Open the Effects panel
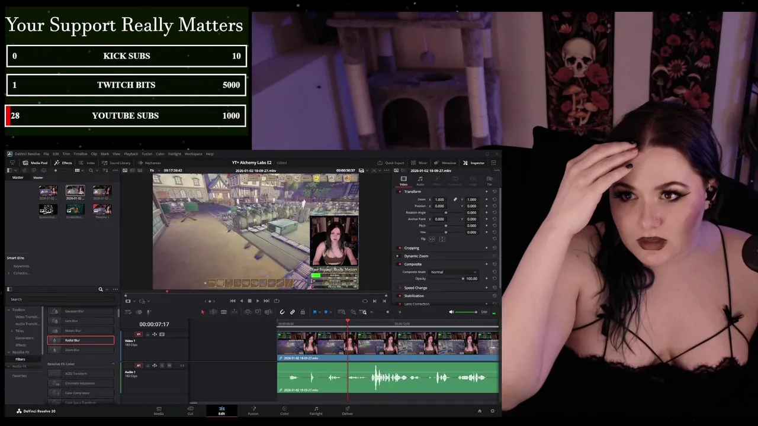758x426 pixels. click(63, 163)
